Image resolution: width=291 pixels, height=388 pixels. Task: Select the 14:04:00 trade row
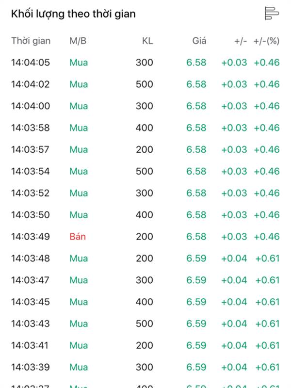click(145, 106)
